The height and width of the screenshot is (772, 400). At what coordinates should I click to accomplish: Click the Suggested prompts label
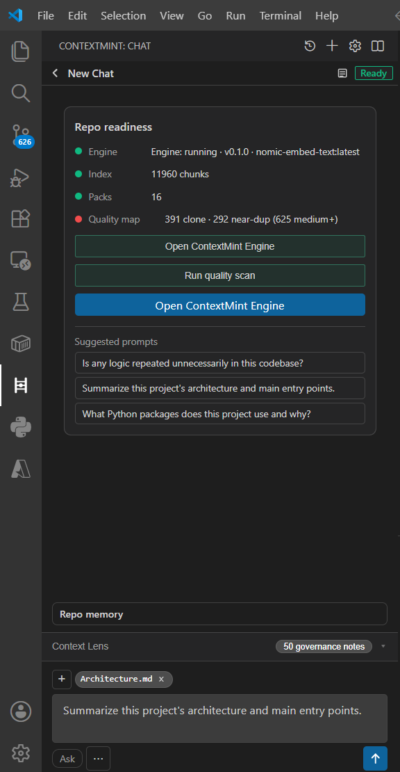(116, 341)
